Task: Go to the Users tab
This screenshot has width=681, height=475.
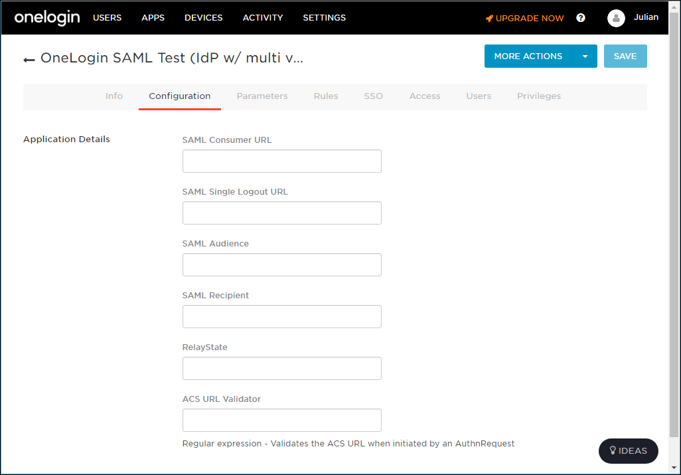Action: (x=479, y=96)
